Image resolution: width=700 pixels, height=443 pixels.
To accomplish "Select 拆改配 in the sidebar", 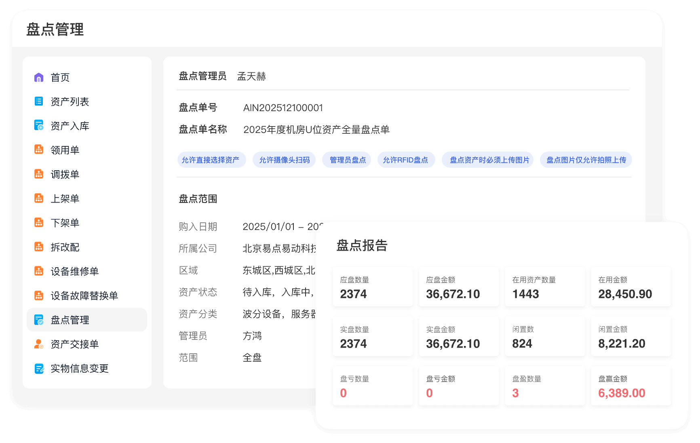I will pyautogui.click(x=65, y=247).
